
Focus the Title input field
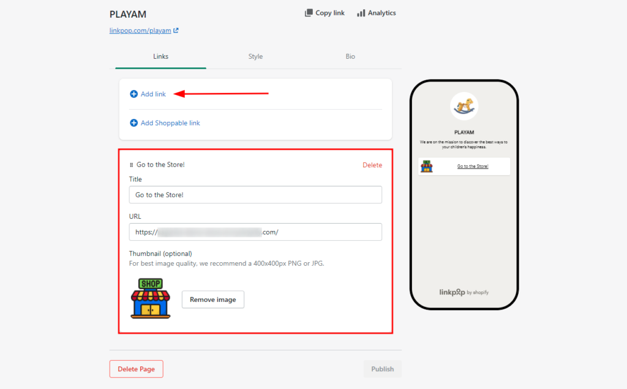coord(255,195)
